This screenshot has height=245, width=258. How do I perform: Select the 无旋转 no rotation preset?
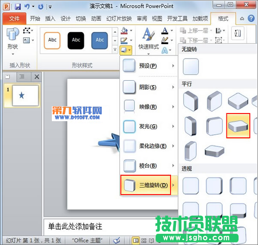191,67
